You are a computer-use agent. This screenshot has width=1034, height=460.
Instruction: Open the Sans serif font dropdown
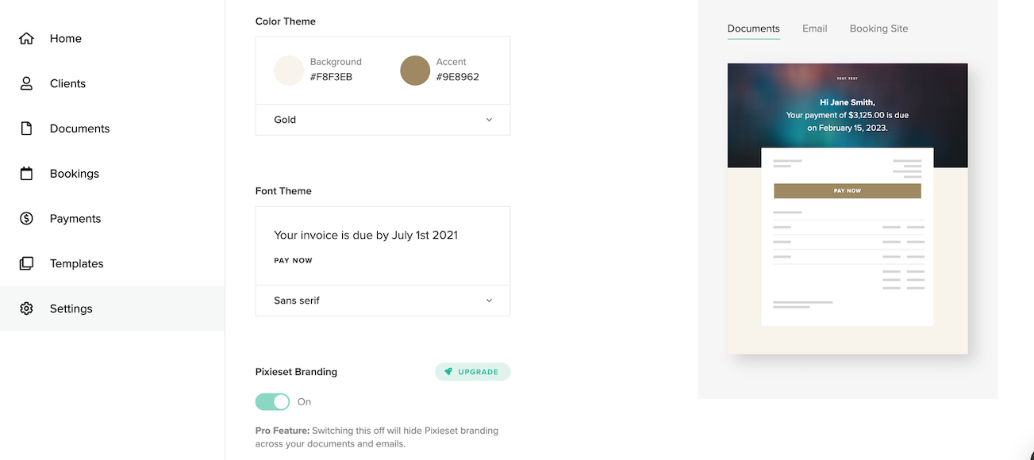coord(382,301)
